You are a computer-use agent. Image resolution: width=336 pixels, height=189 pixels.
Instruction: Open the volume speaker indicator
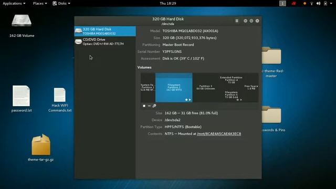[x=319, y=4]
